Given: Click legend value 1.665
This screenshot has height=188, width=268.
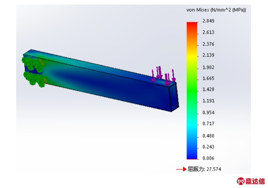Looking at the screenshot, I should (208, 78).
